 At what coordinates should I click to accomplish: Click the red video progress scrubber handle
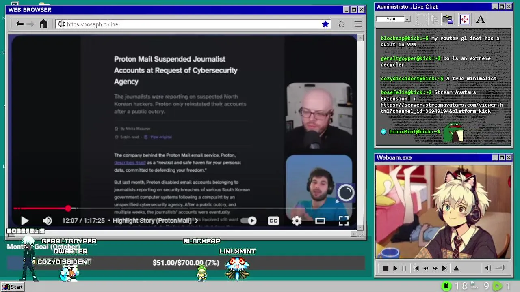(68, 208)
